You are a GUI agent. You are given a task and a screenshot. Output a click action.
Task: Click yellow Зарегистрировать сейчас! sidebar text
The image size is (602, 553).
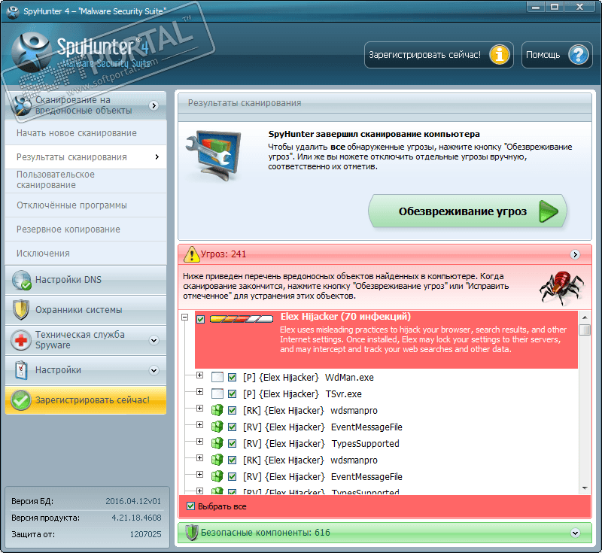tap(93, 400)
